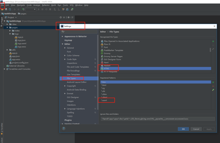This screenshot has height=143, width=220.
Task: Click the Debug bug icon
Action: pos(43,9)
